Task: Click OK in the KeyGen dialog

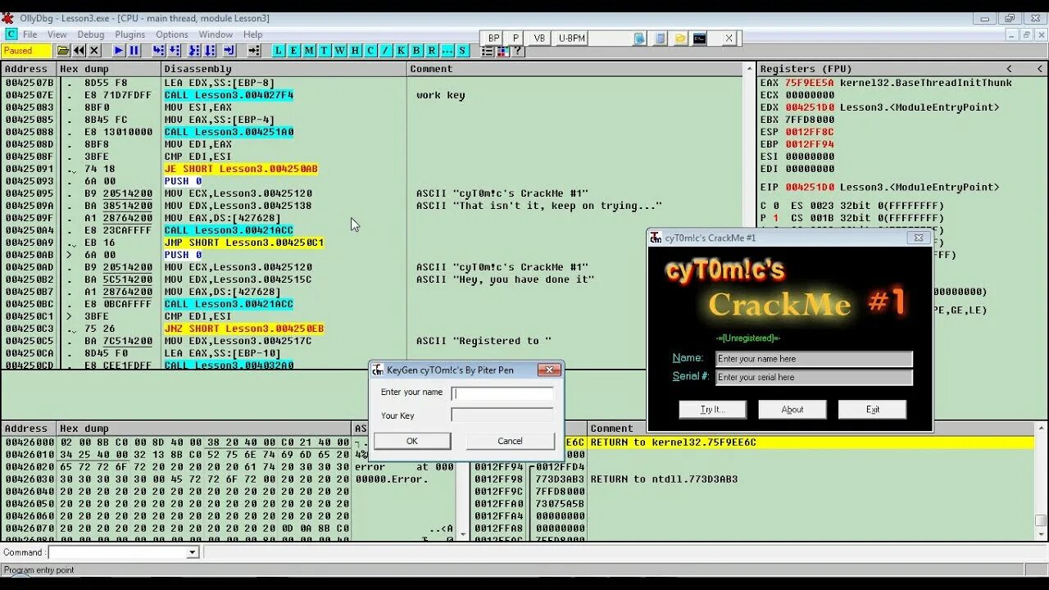Action: 412,441
